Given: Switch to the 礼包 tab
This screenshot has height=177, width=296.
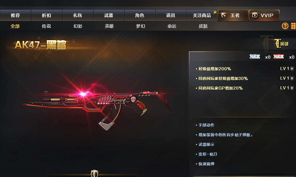Looking at the screenshot, I should (x=78, y=15).
